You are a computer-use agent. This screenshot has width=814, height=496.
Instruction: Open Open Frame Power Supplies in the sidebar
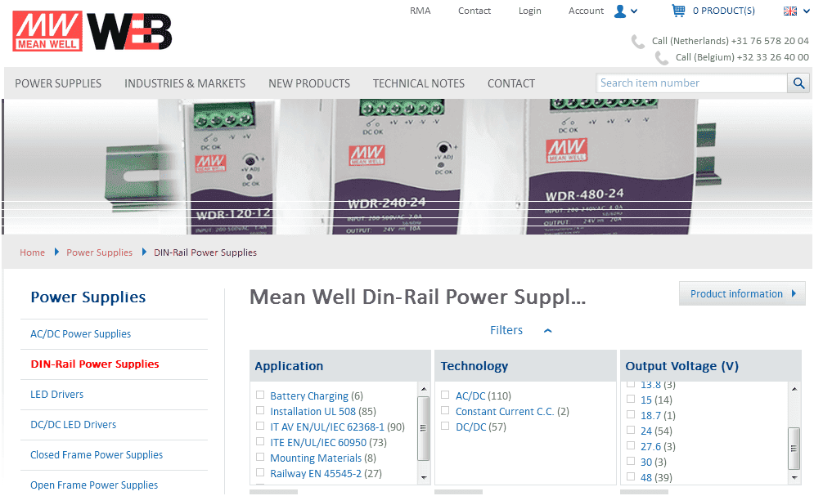[x=94, y=485]
